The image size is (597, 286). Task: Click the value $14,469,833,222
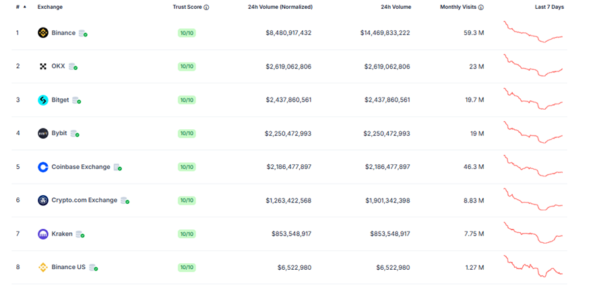click(x=385, y=33)
